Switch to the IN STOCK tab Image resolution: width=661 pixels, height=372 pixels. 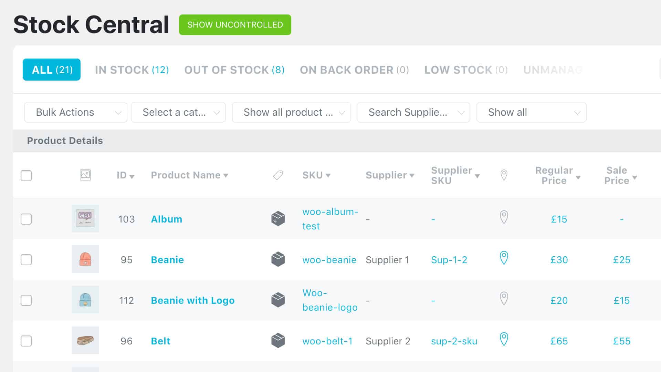click(x=131, y=70)
